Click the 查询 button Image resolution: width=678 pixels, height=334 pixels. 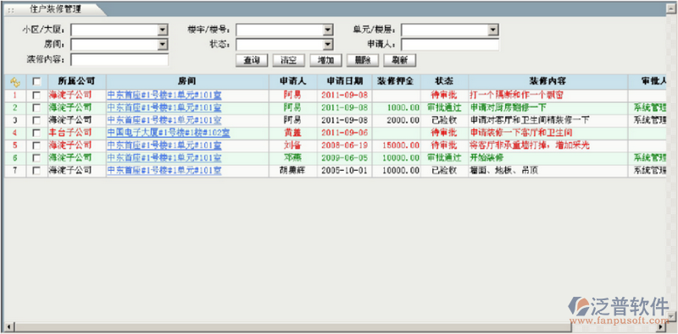(x=252, y=60)
